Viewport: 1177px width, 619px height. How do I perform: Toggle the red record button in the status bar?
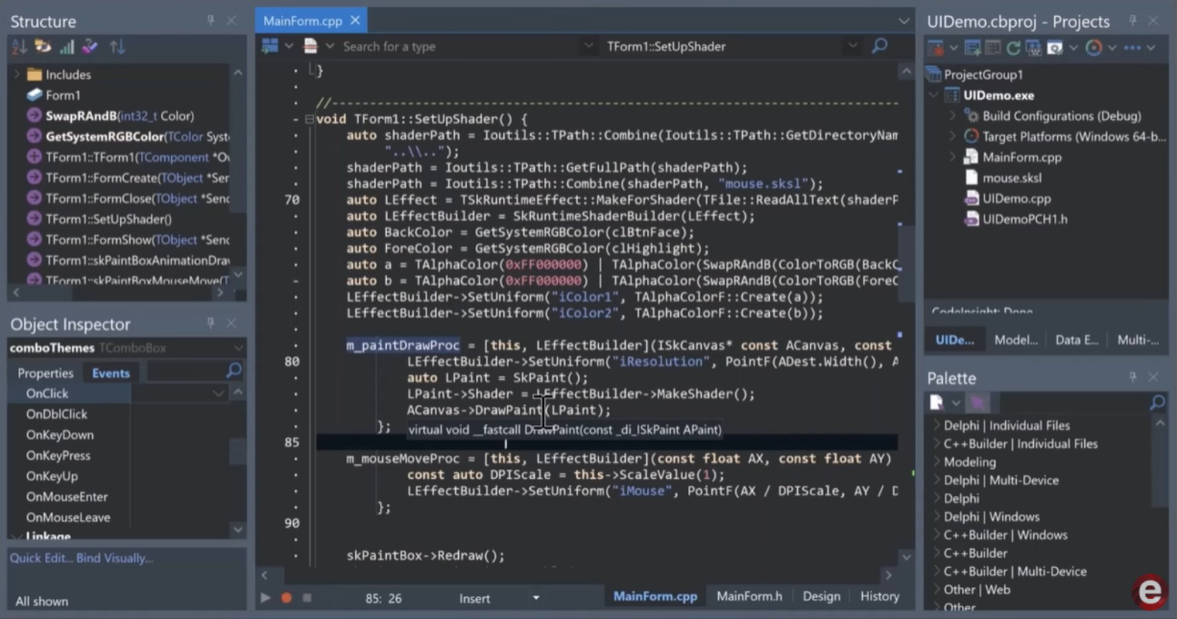tap(286, 597)
